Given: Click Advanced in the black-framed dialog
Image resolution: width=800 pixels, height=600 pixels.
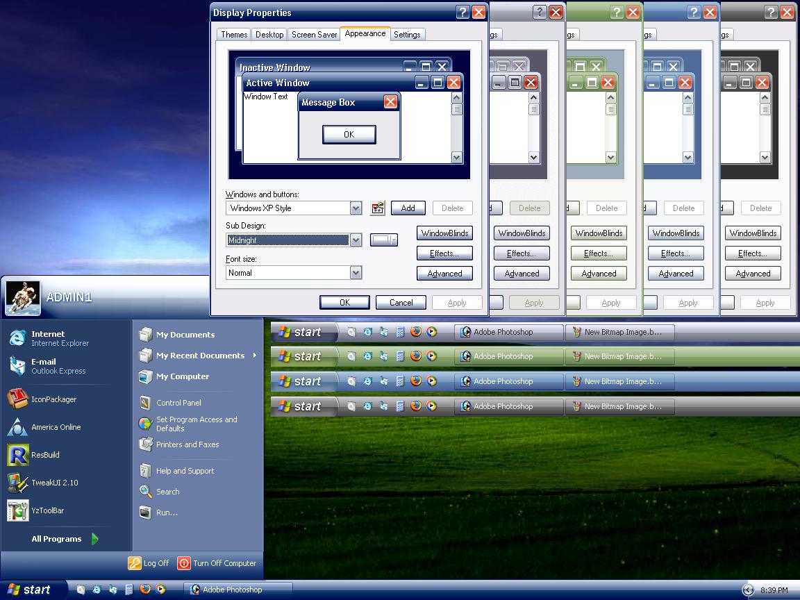Looking at the screenshot, I should point(753,274).
